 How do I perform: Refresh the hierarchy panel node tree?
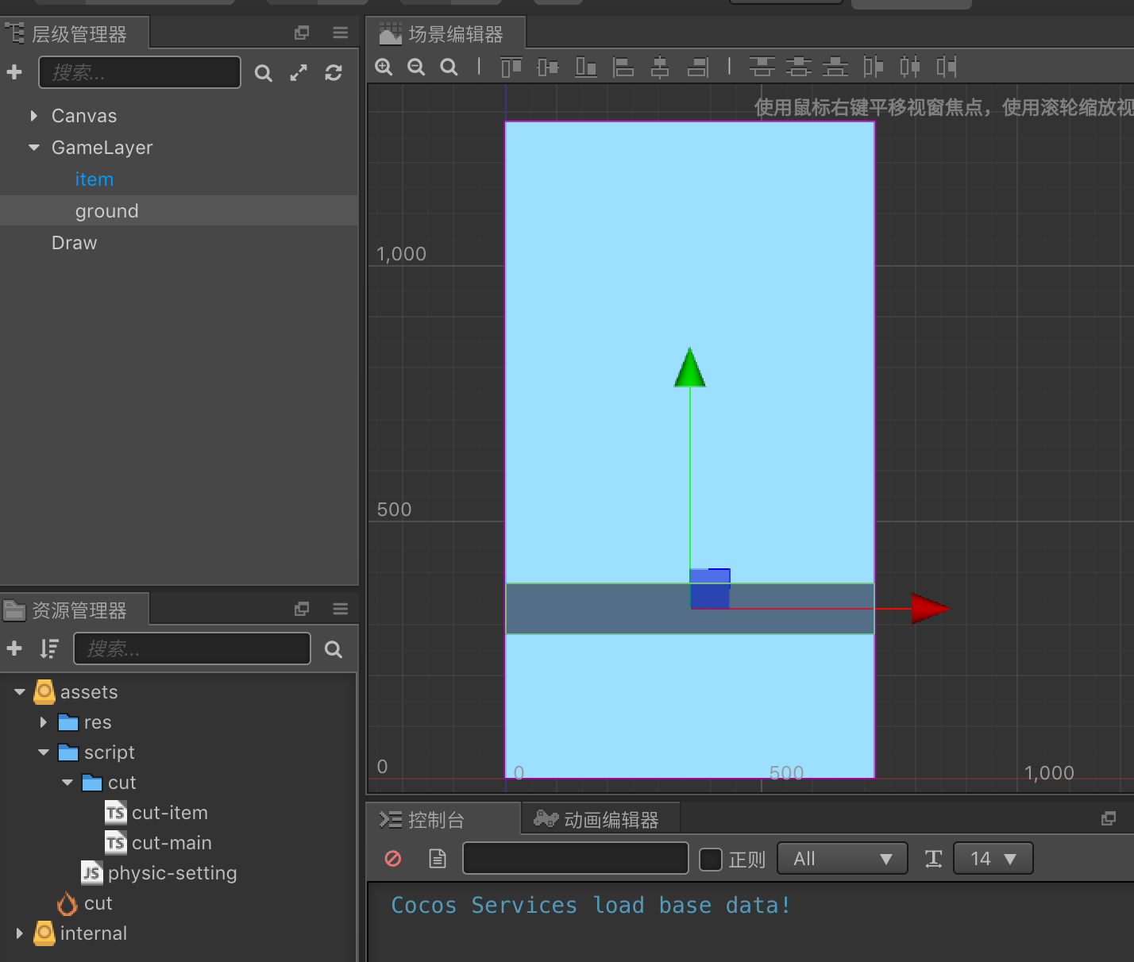tap(334, 73)
